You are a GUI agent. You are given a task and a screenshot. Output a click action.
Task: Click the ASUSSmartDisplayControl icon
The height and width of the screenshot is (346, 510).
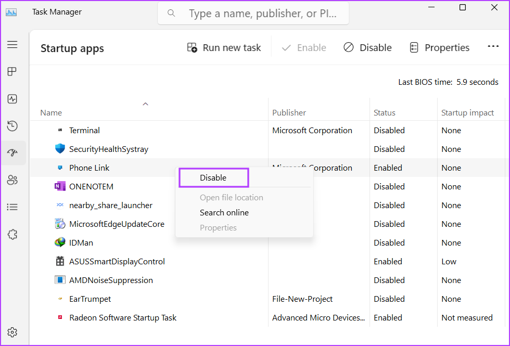pyautogui.click(x=60, y=261)
